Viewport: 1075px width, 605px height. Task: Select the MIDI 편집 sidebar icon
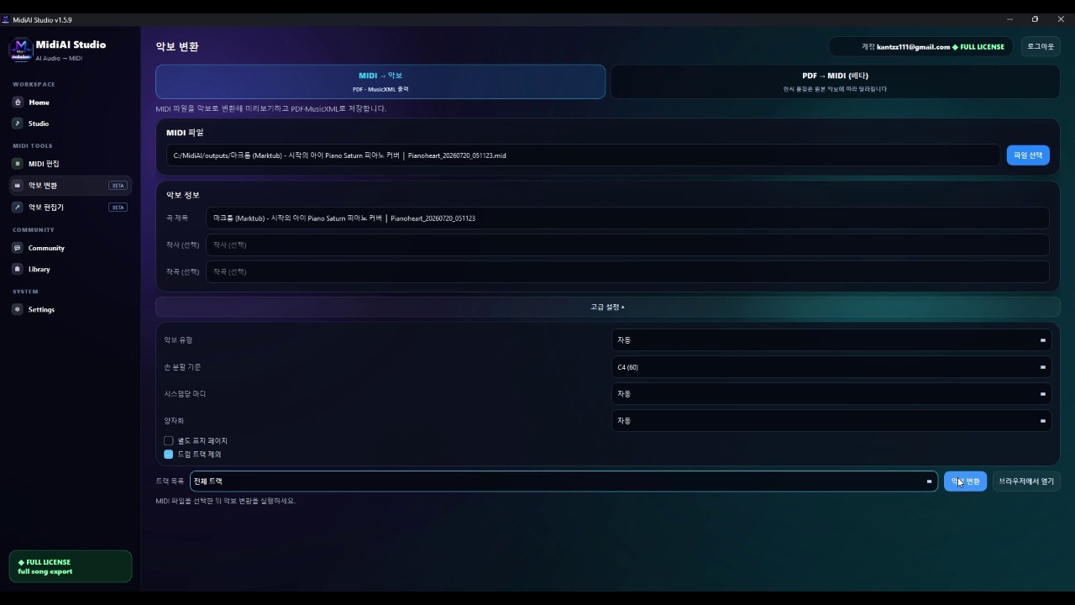pyautogui.click(x=18, y=164)
